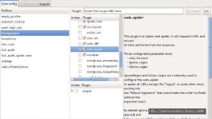Screen dimensions: 212x119
Task: Select the user_dir plugin row
Action: [95, 38]
